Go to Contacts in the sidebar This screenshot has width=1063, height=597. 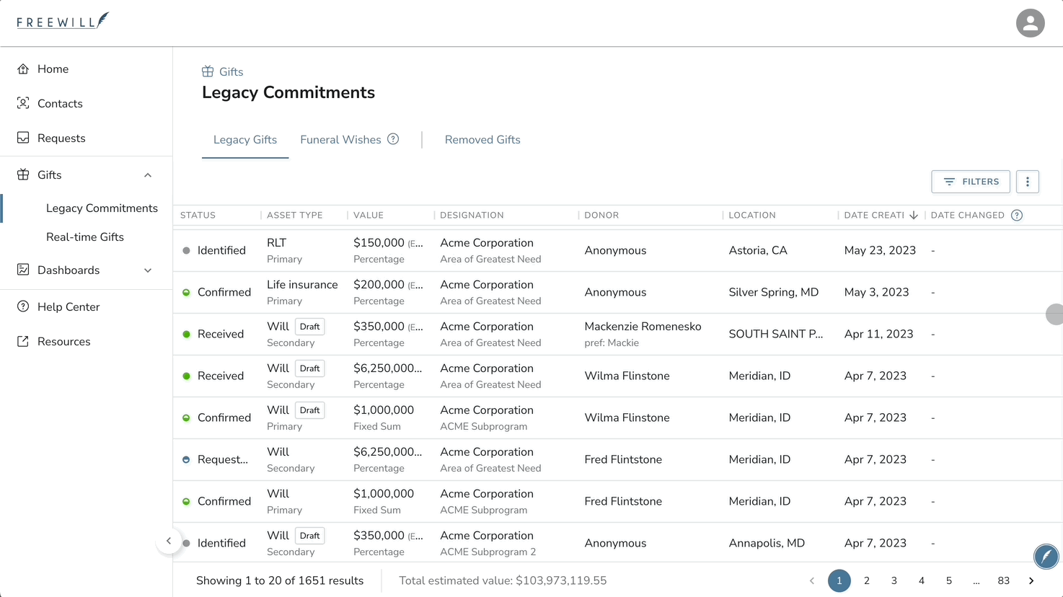tap(60, 104)
